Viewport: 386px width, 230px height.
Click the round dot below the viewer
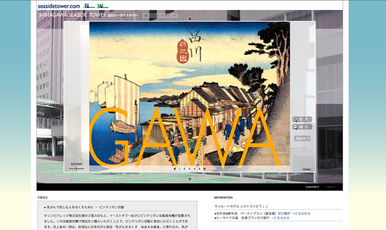tap(190, 179)
